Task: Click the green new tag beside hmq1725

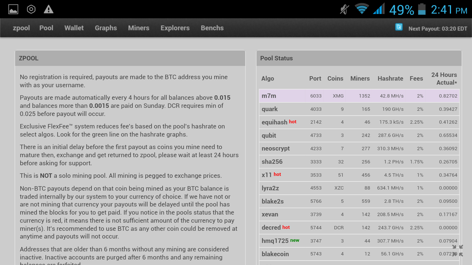Action: [x=295, y=240]
